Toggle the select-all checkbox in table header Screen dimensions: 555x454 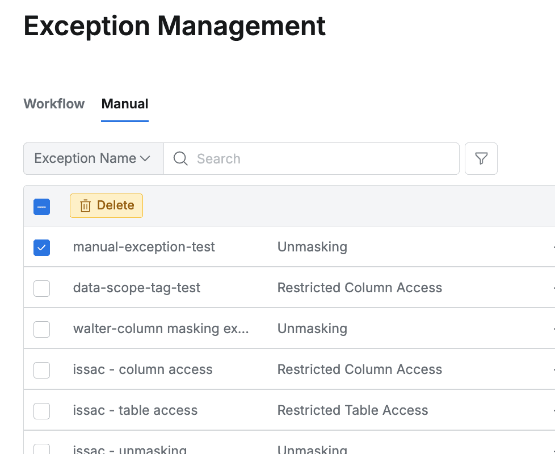pos(41,206)
